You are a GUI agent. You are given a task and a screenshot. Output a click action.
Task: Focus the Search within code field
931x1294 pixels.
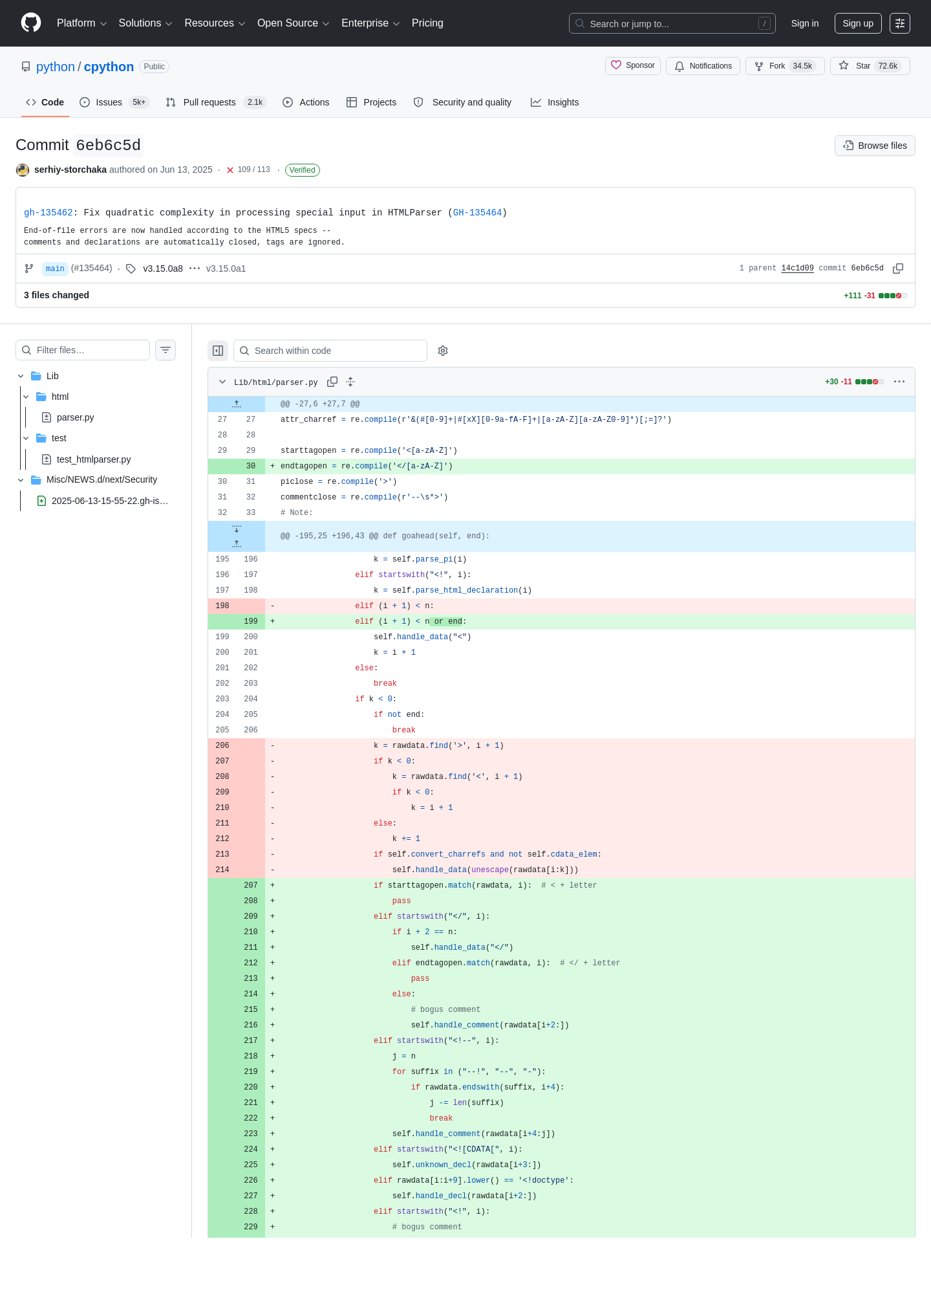(330, 351)
